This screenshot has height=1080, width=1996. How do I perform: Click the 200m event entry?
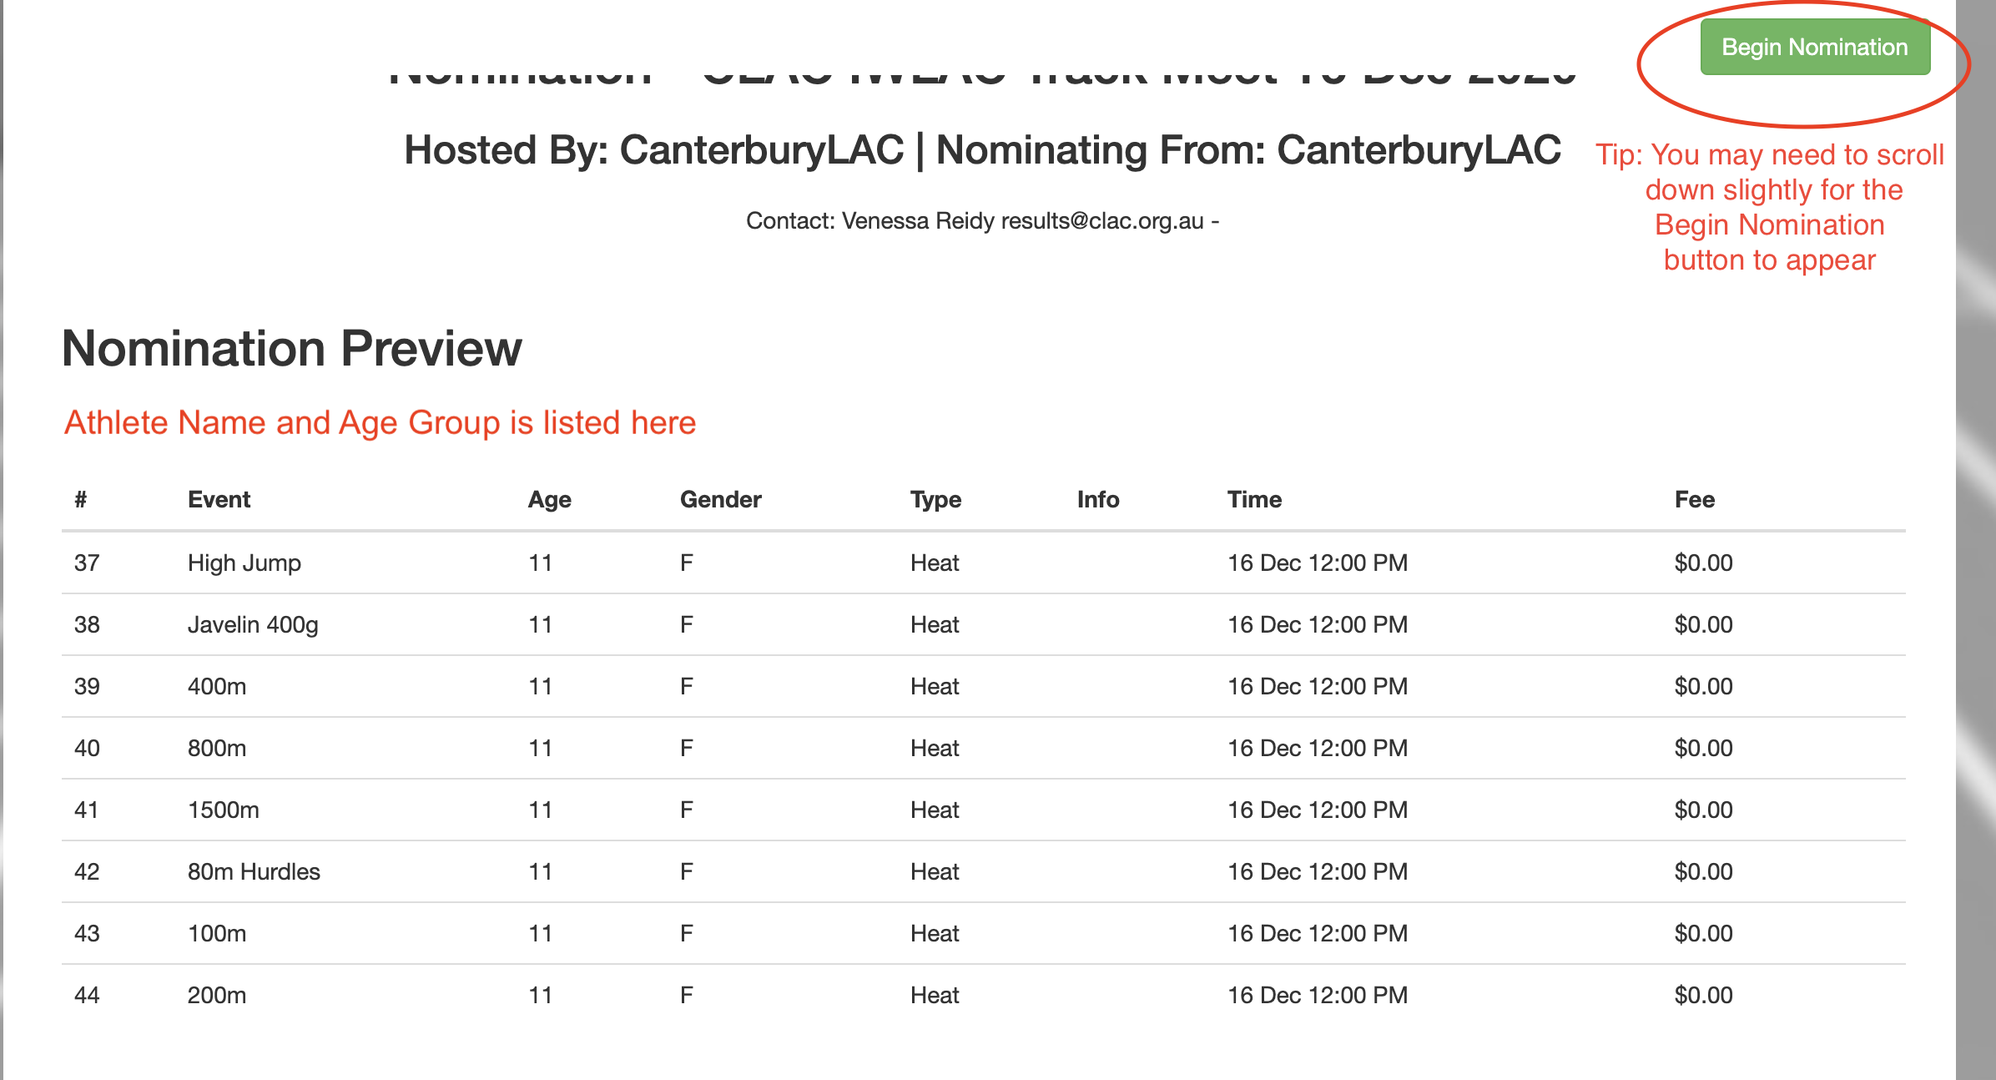[217, 995]
